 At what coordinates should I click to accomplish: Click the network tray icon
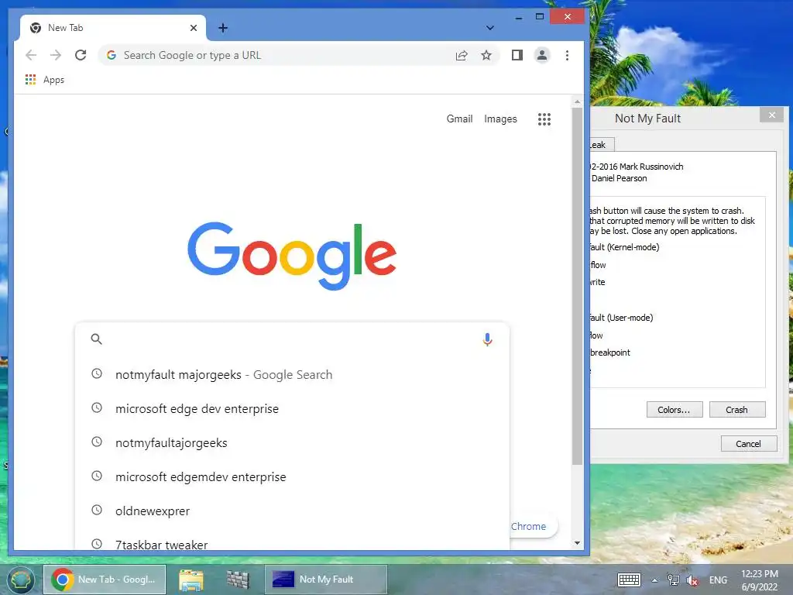(673, 580)
